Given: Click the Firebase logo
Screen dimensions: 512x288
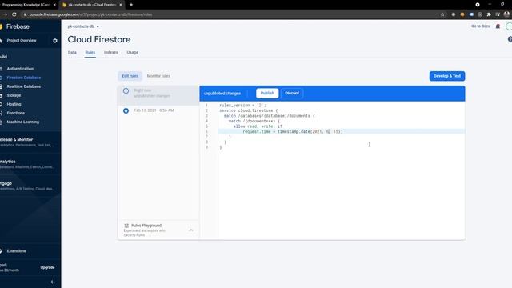Looking at the screenshot, I should (x=14, y=26).
